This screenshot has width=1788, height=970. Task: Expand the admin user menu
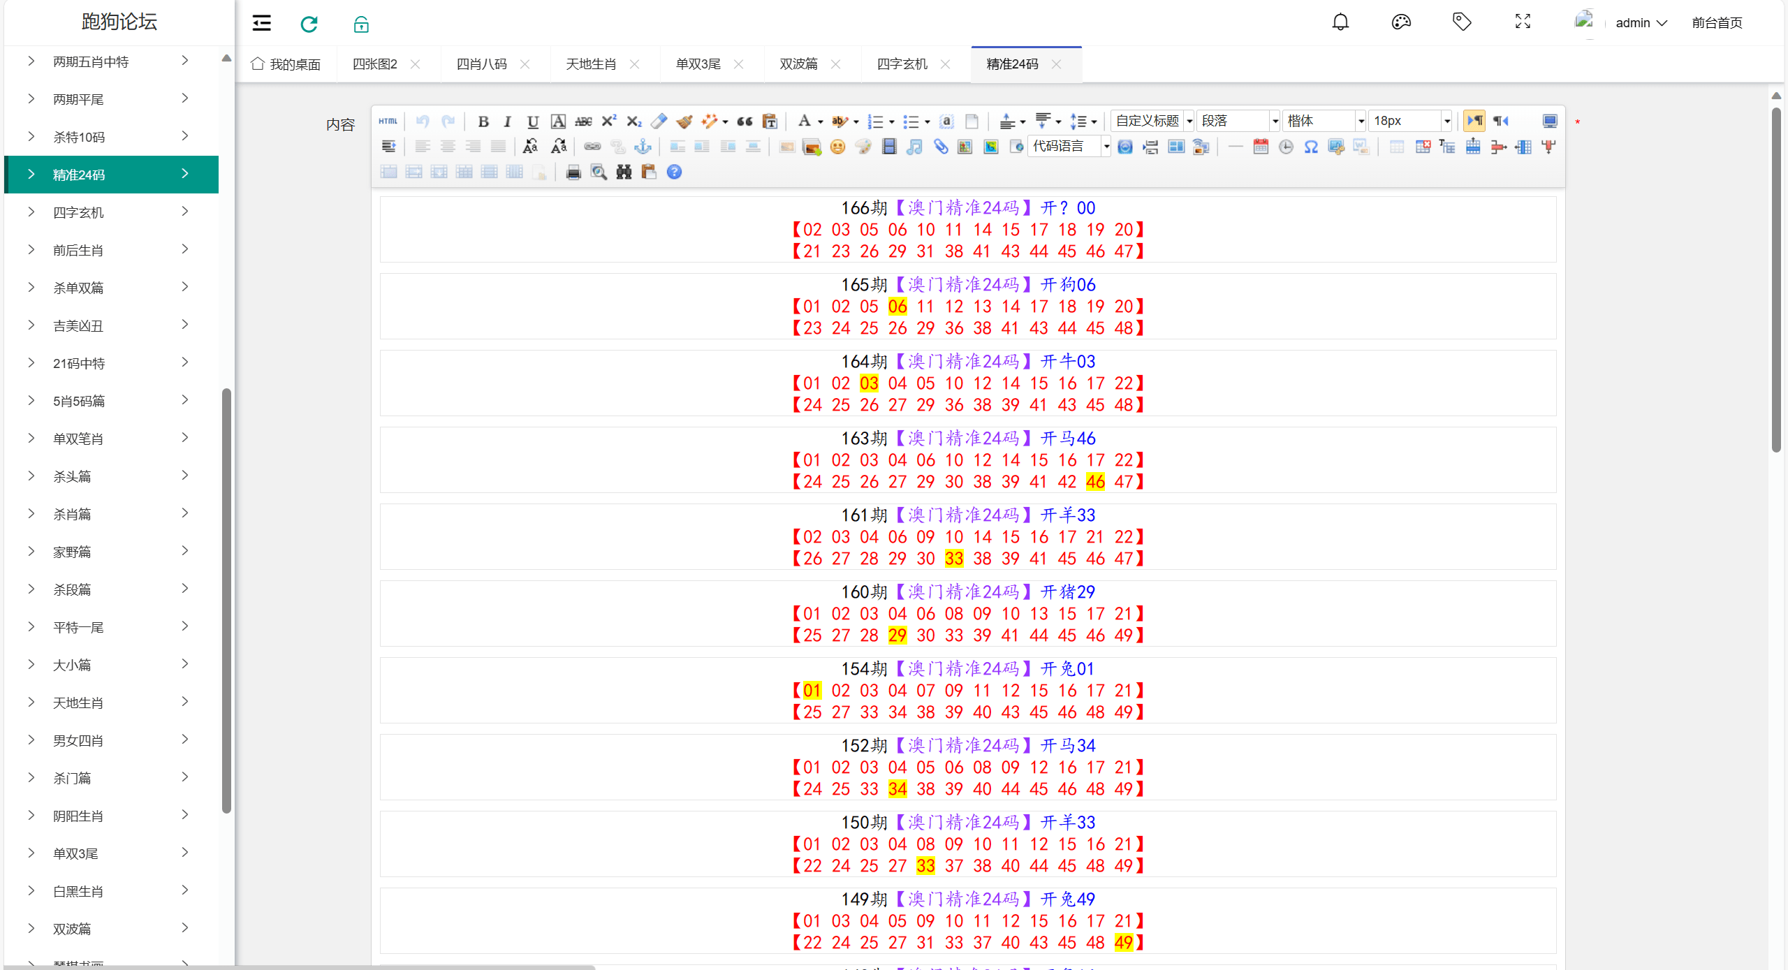1641,23
